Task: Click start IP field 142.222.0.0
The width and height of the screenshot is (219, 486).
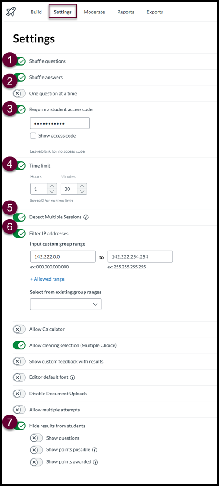Action: [x=63, y=257]
